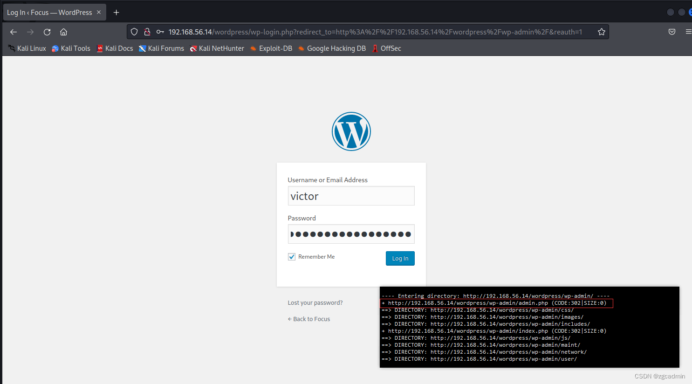
Task: Click the wp-admin/includes/ directory line
Action: (486, 324)
